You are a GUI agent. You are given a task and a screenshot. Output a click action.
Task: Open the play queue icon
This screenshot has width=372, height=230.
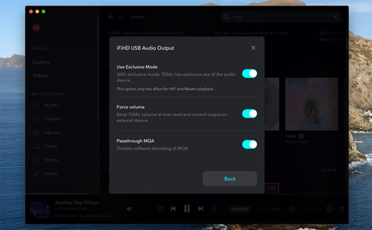341,209
